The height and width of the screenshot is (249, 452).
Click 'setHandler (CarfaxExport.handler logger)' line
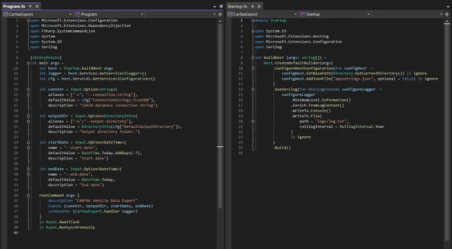[93, 211]
